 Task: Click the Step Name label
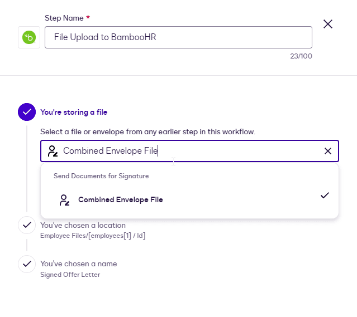(65, 18)
